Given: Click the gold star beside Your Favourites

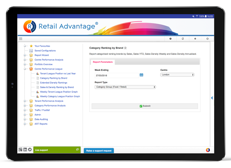Looking at the screenshot, I should click(31, 46).
